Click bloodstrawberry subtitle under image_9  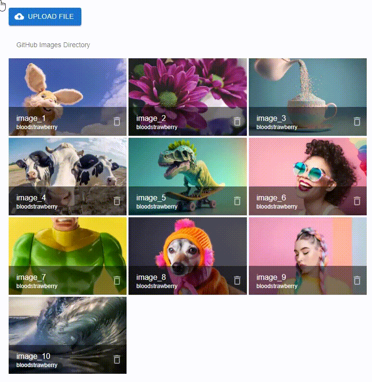click(x=277, y=286)
